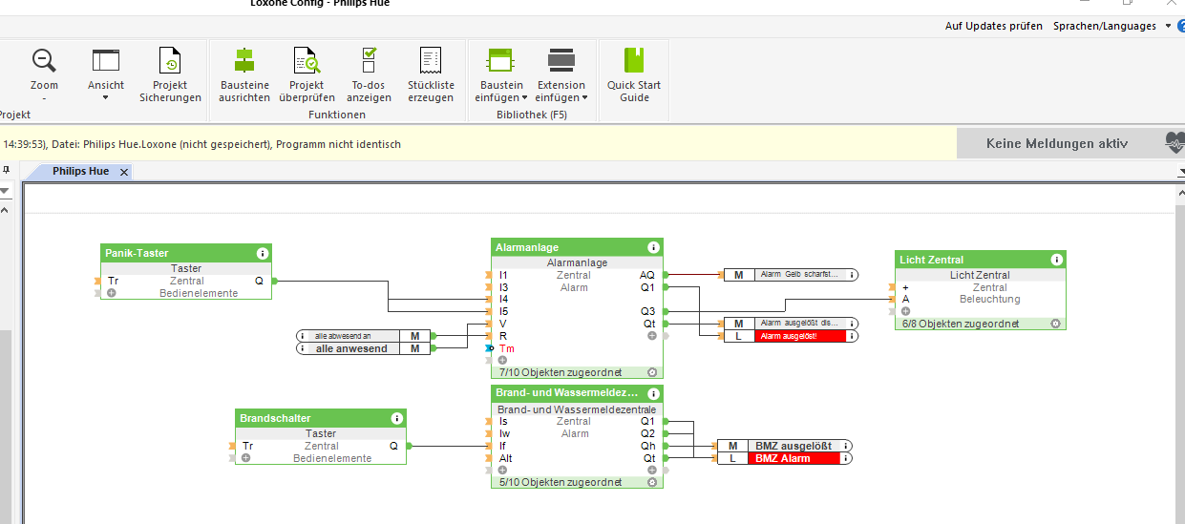This screenshot has width=1185, height=524.
Task: Open info of Brand- und Wassermeldezentrale block
Action: [653, 393]
